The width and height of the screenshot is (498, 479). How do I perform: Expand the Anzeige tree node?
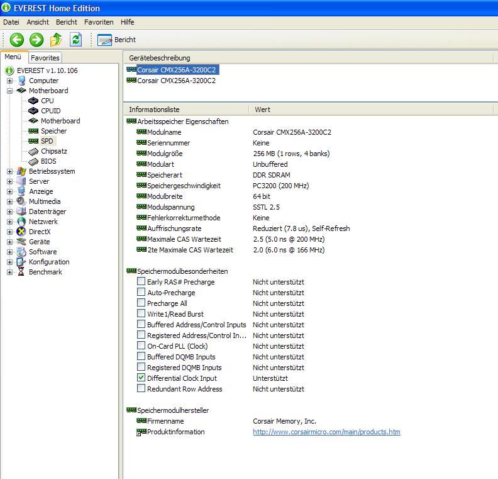point(10,192)
